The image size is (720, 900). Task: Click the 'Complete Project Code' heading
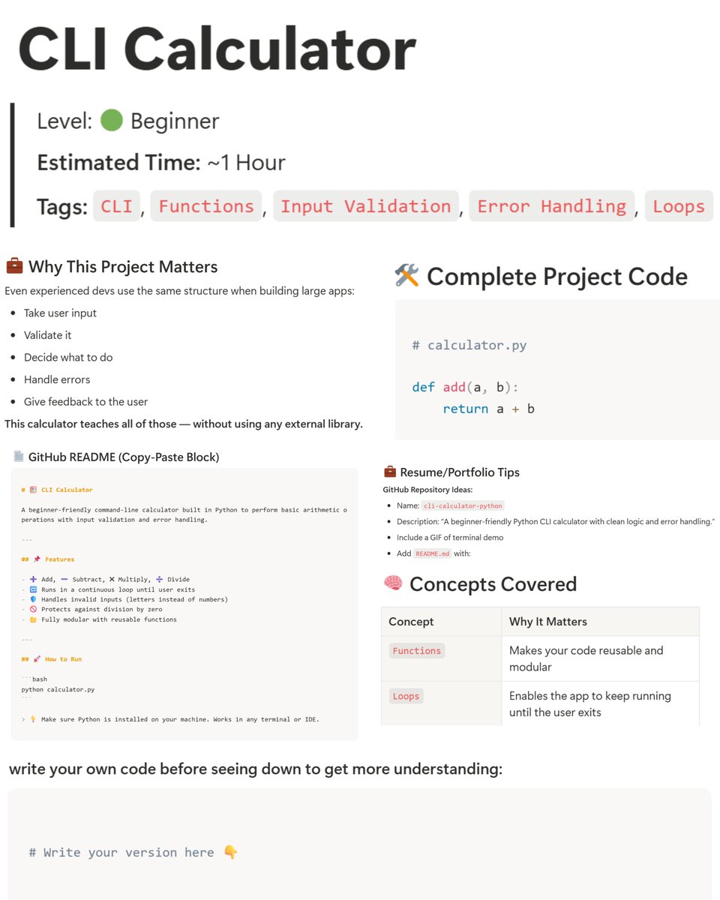[x=557, y=277]
